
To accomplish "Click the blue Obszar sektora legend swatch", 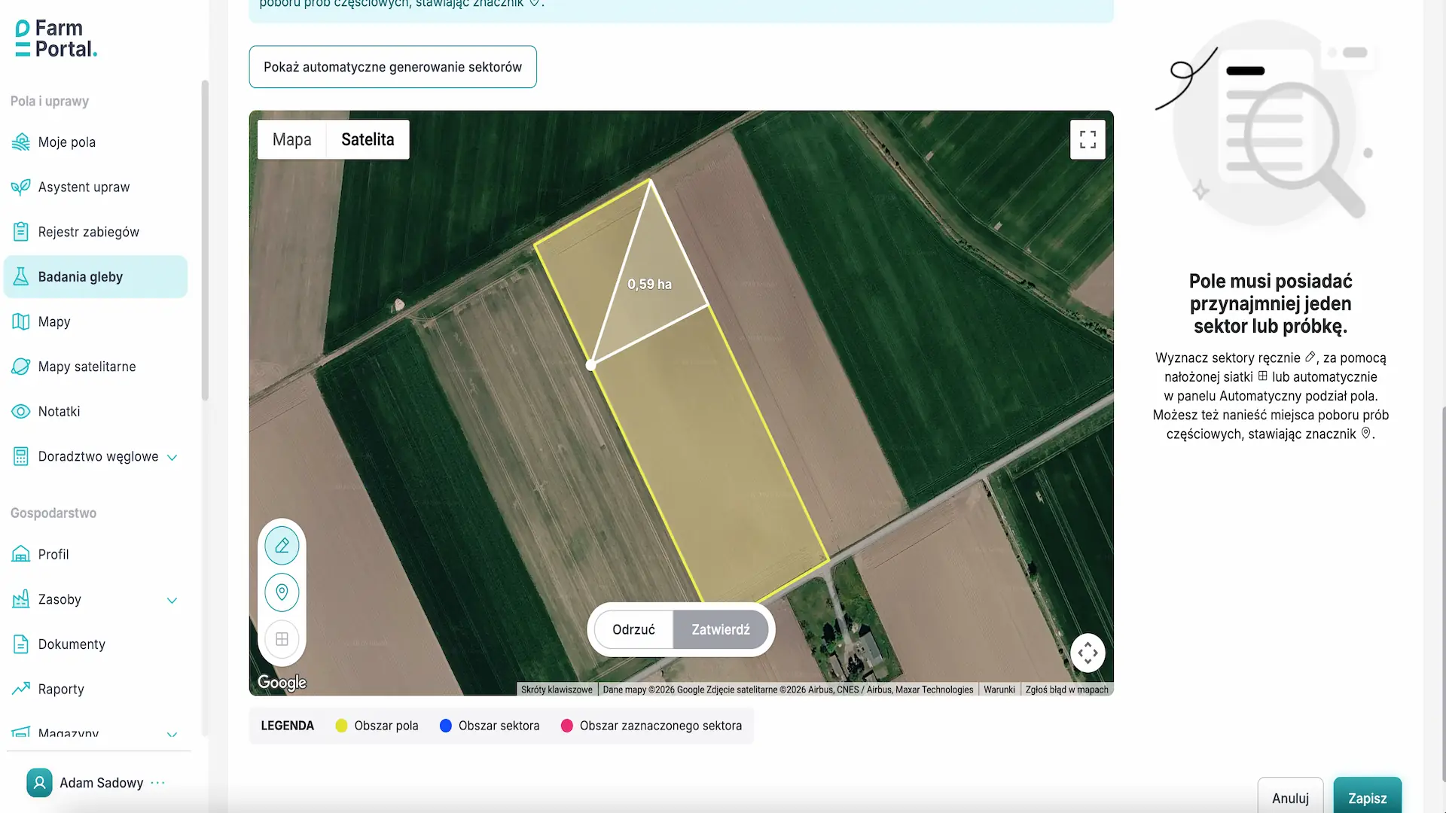I will [x=446, y=726].
